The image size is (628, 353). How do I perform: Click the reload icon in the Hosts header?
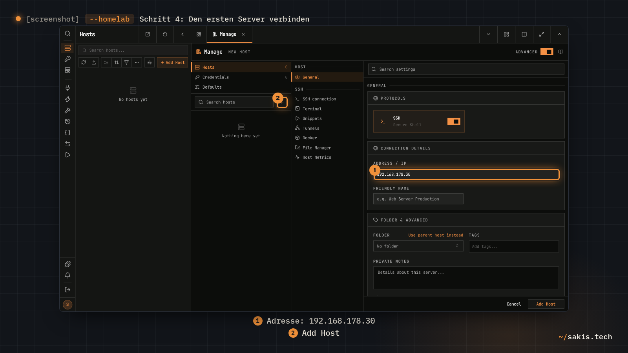point(165,34)
